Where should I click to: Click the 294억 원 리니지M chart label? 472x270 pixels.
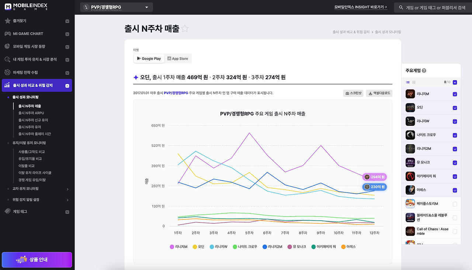(x=375, y=177)
